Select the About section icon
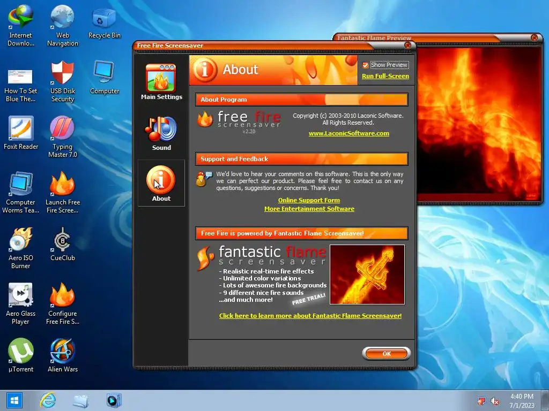This screenshot has width=549, height=411. [161, 183]
